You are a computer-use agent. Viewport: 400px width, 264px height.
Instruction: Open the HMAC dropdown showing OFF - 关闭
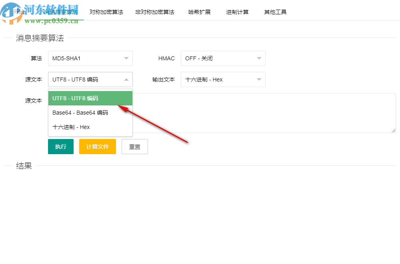(223, 58)
